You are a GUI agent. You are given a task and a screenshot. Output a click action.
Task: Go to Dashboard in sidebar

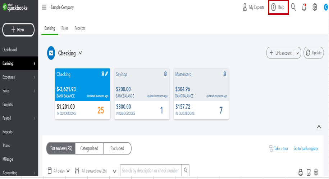[10, 50]
